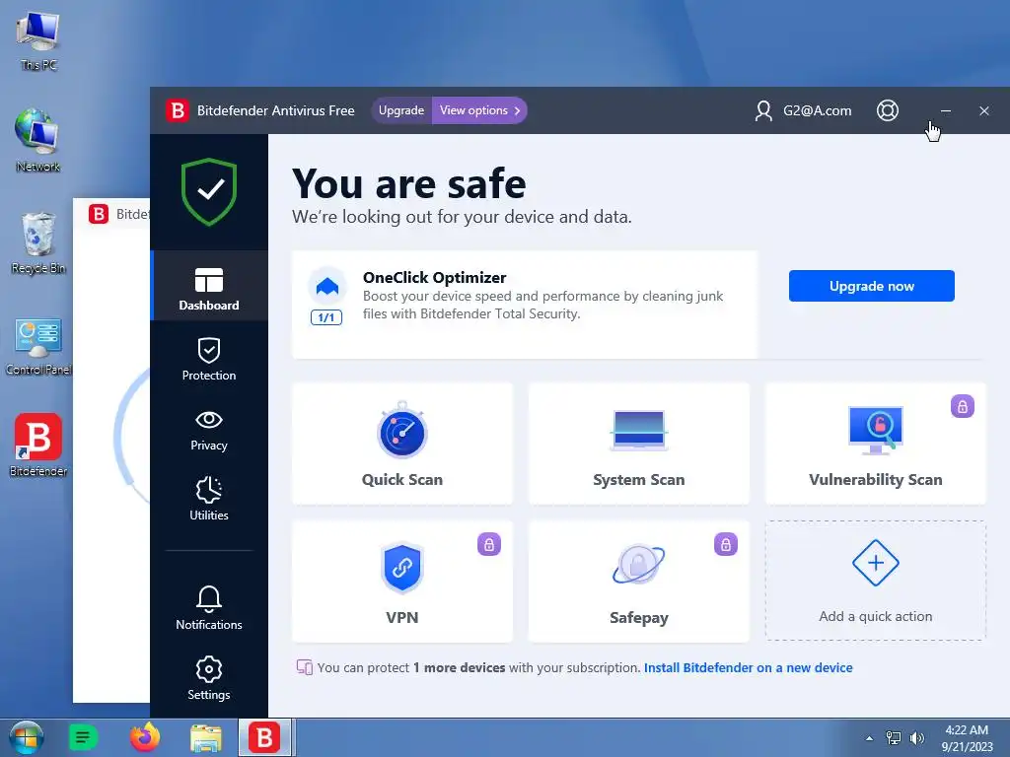
Task: Open the Windows Start button
Action: point(26,737)
